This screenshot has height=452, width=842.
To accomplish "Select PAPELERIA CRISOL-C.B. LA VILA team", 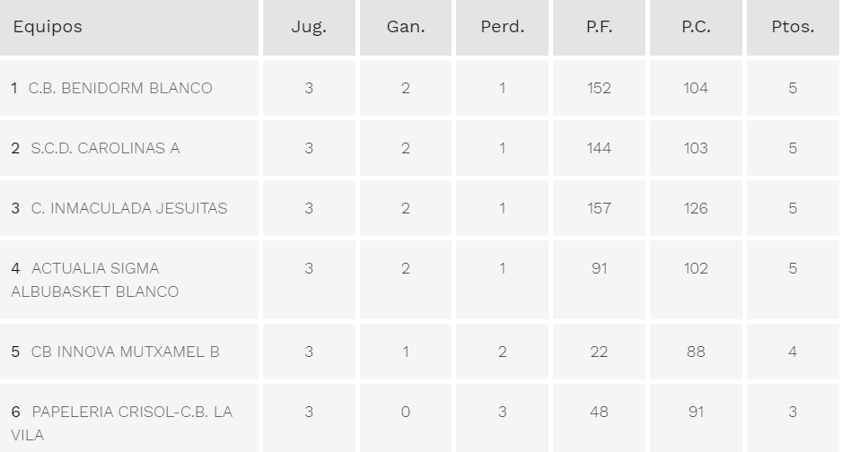I will tap(122, 423).
